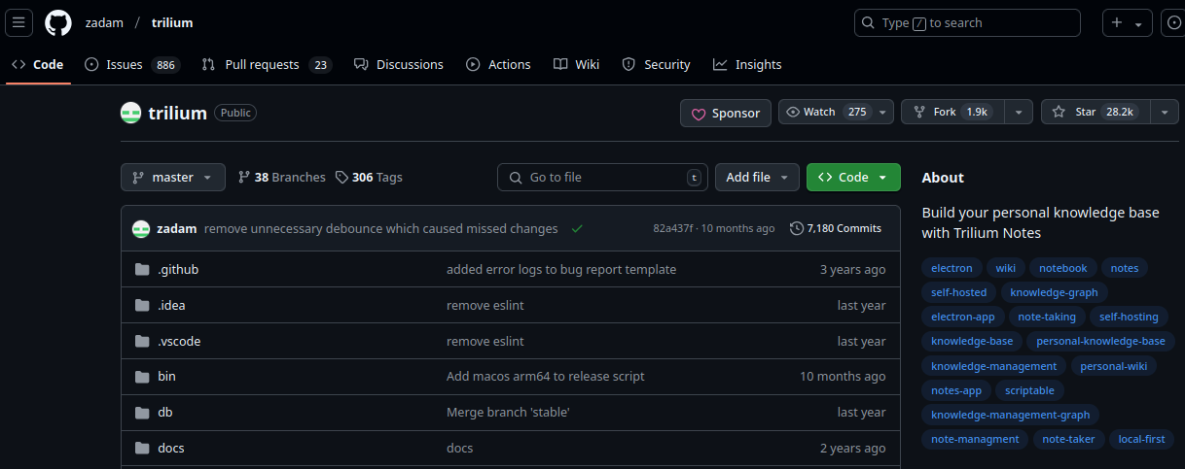Viewport: 1185px width, 469px height.
Task: Expand the Fork options dropdown arrow
Action: [1019, 113]
